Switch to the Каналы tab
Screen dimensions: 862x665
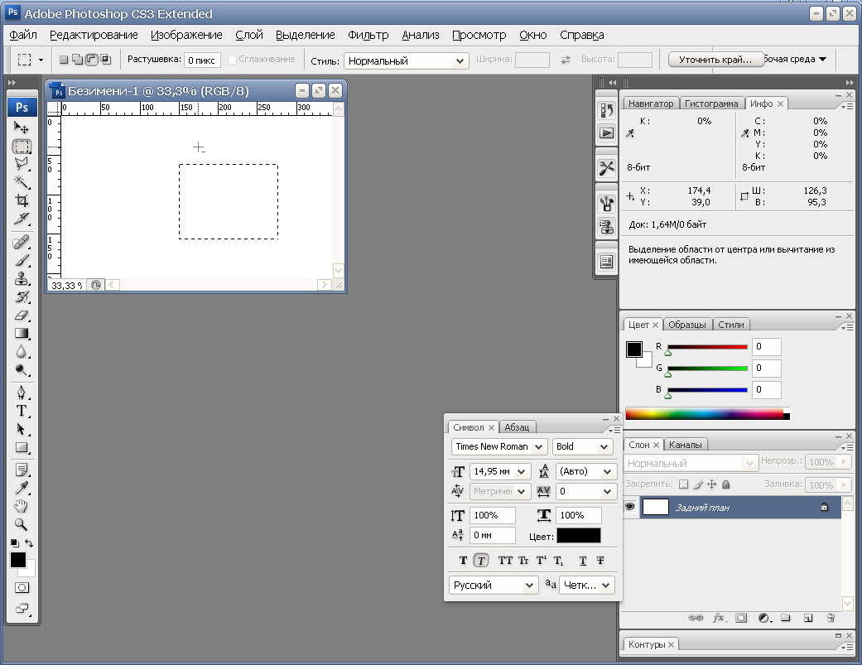pyautogui.click(x=685, y=445)
